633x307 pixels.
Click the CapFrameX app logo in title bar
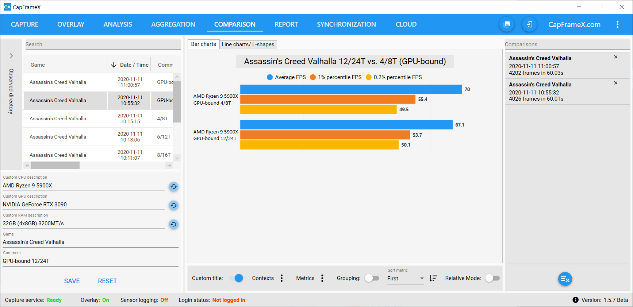click(7, 7)
